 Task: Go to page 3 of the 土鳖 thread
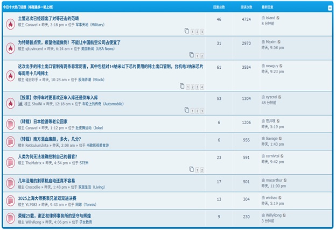coord(201,32)
